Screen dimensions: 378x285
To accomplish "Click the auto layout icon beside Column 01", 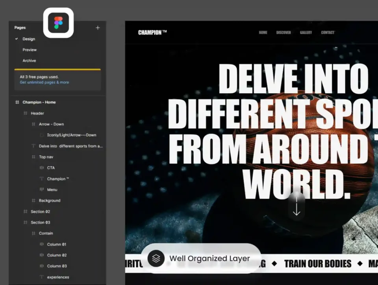I will point(42,245).
